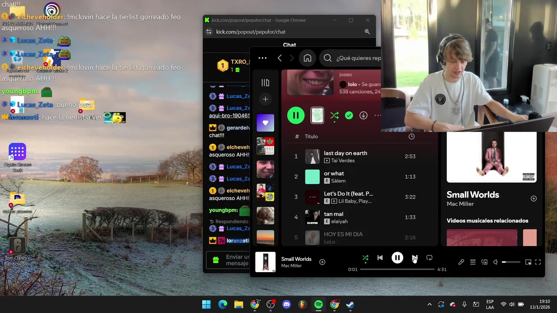Open Steam from taskbar
Screen dimensions: 557x313
pyautogui.click(x=350, y=304)
